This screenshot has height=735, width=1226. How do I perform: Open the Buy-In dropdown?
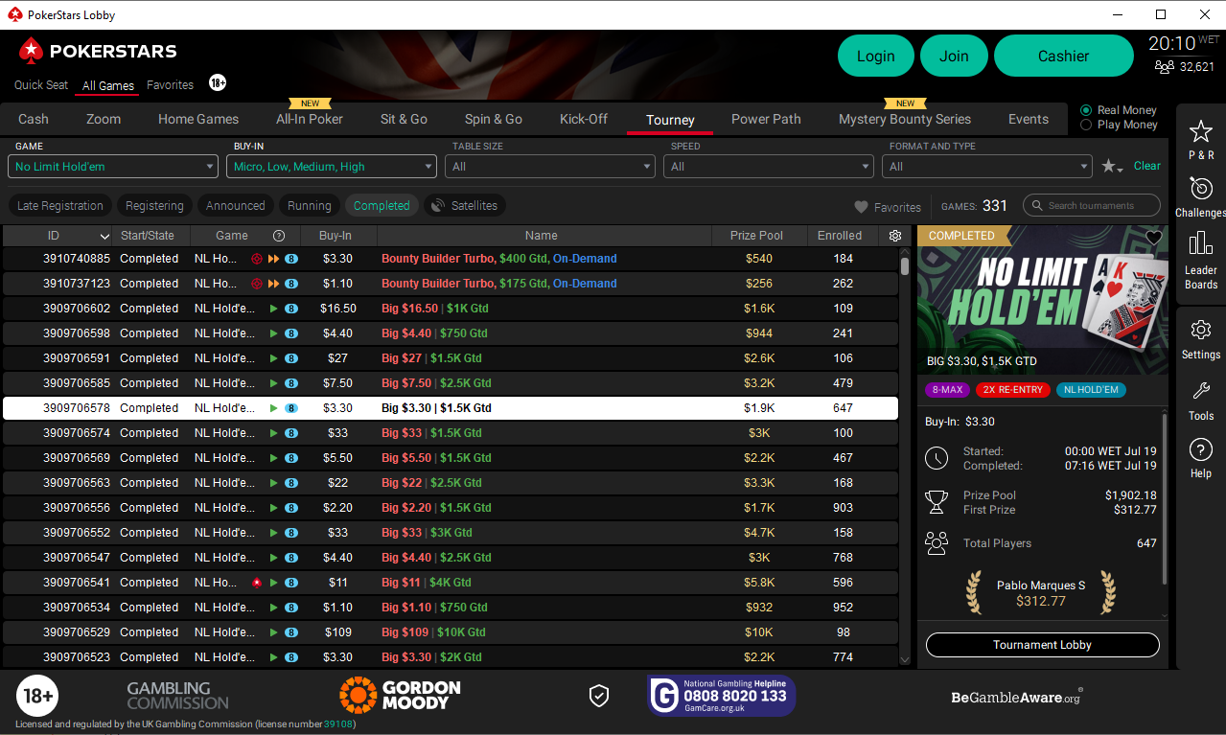point(332,167)
